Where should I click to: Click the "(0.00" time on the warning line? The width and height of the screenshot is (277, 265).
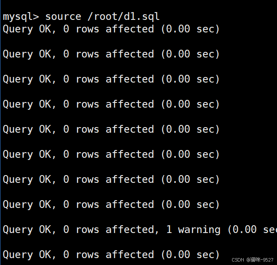pyautogui.click(x=242, y=230)
